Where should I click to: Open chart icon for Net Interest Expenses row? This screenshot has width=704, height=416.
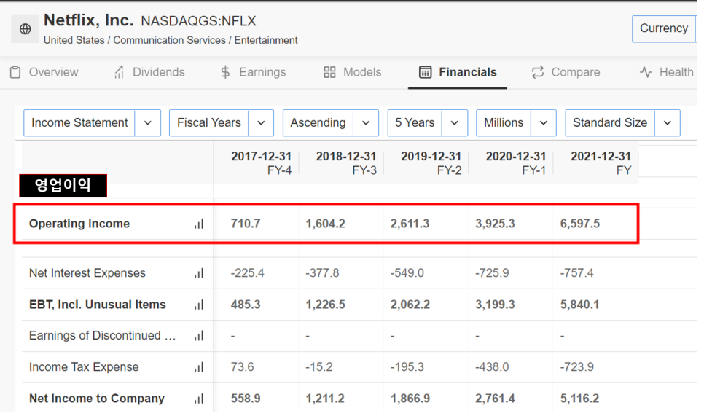pos(199,273)
